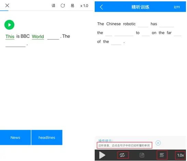The width and height of the screenshot is (187, 161).
Task: Tap the green word "World"
Action: pos(38,37)
